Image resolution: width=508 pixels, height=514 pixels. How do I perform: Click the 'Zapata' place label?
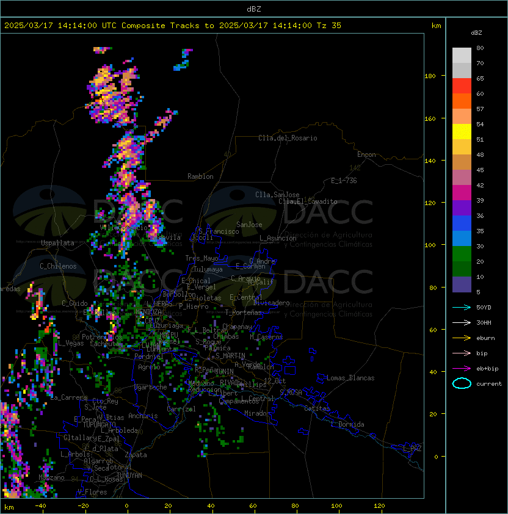[x=136, y=455]
